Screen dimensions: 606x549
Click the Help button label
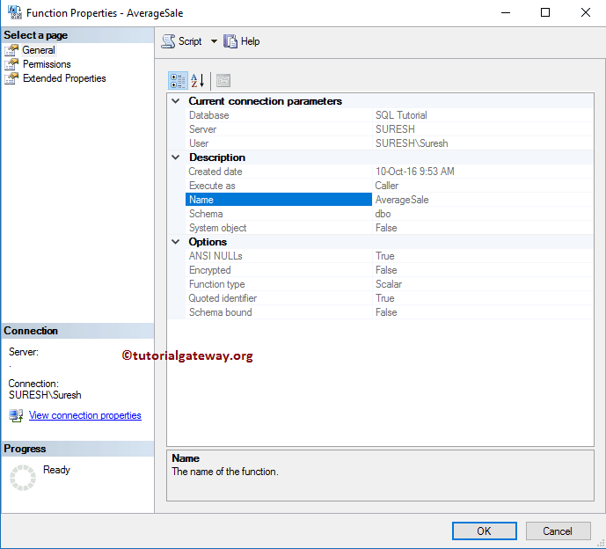250,41
